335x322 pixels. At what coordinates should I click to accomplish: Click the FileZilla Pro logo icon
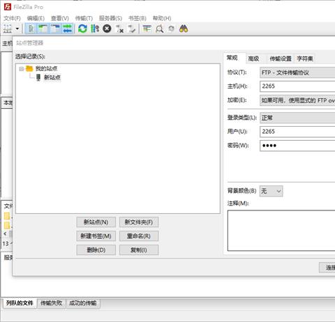[8, 7]
